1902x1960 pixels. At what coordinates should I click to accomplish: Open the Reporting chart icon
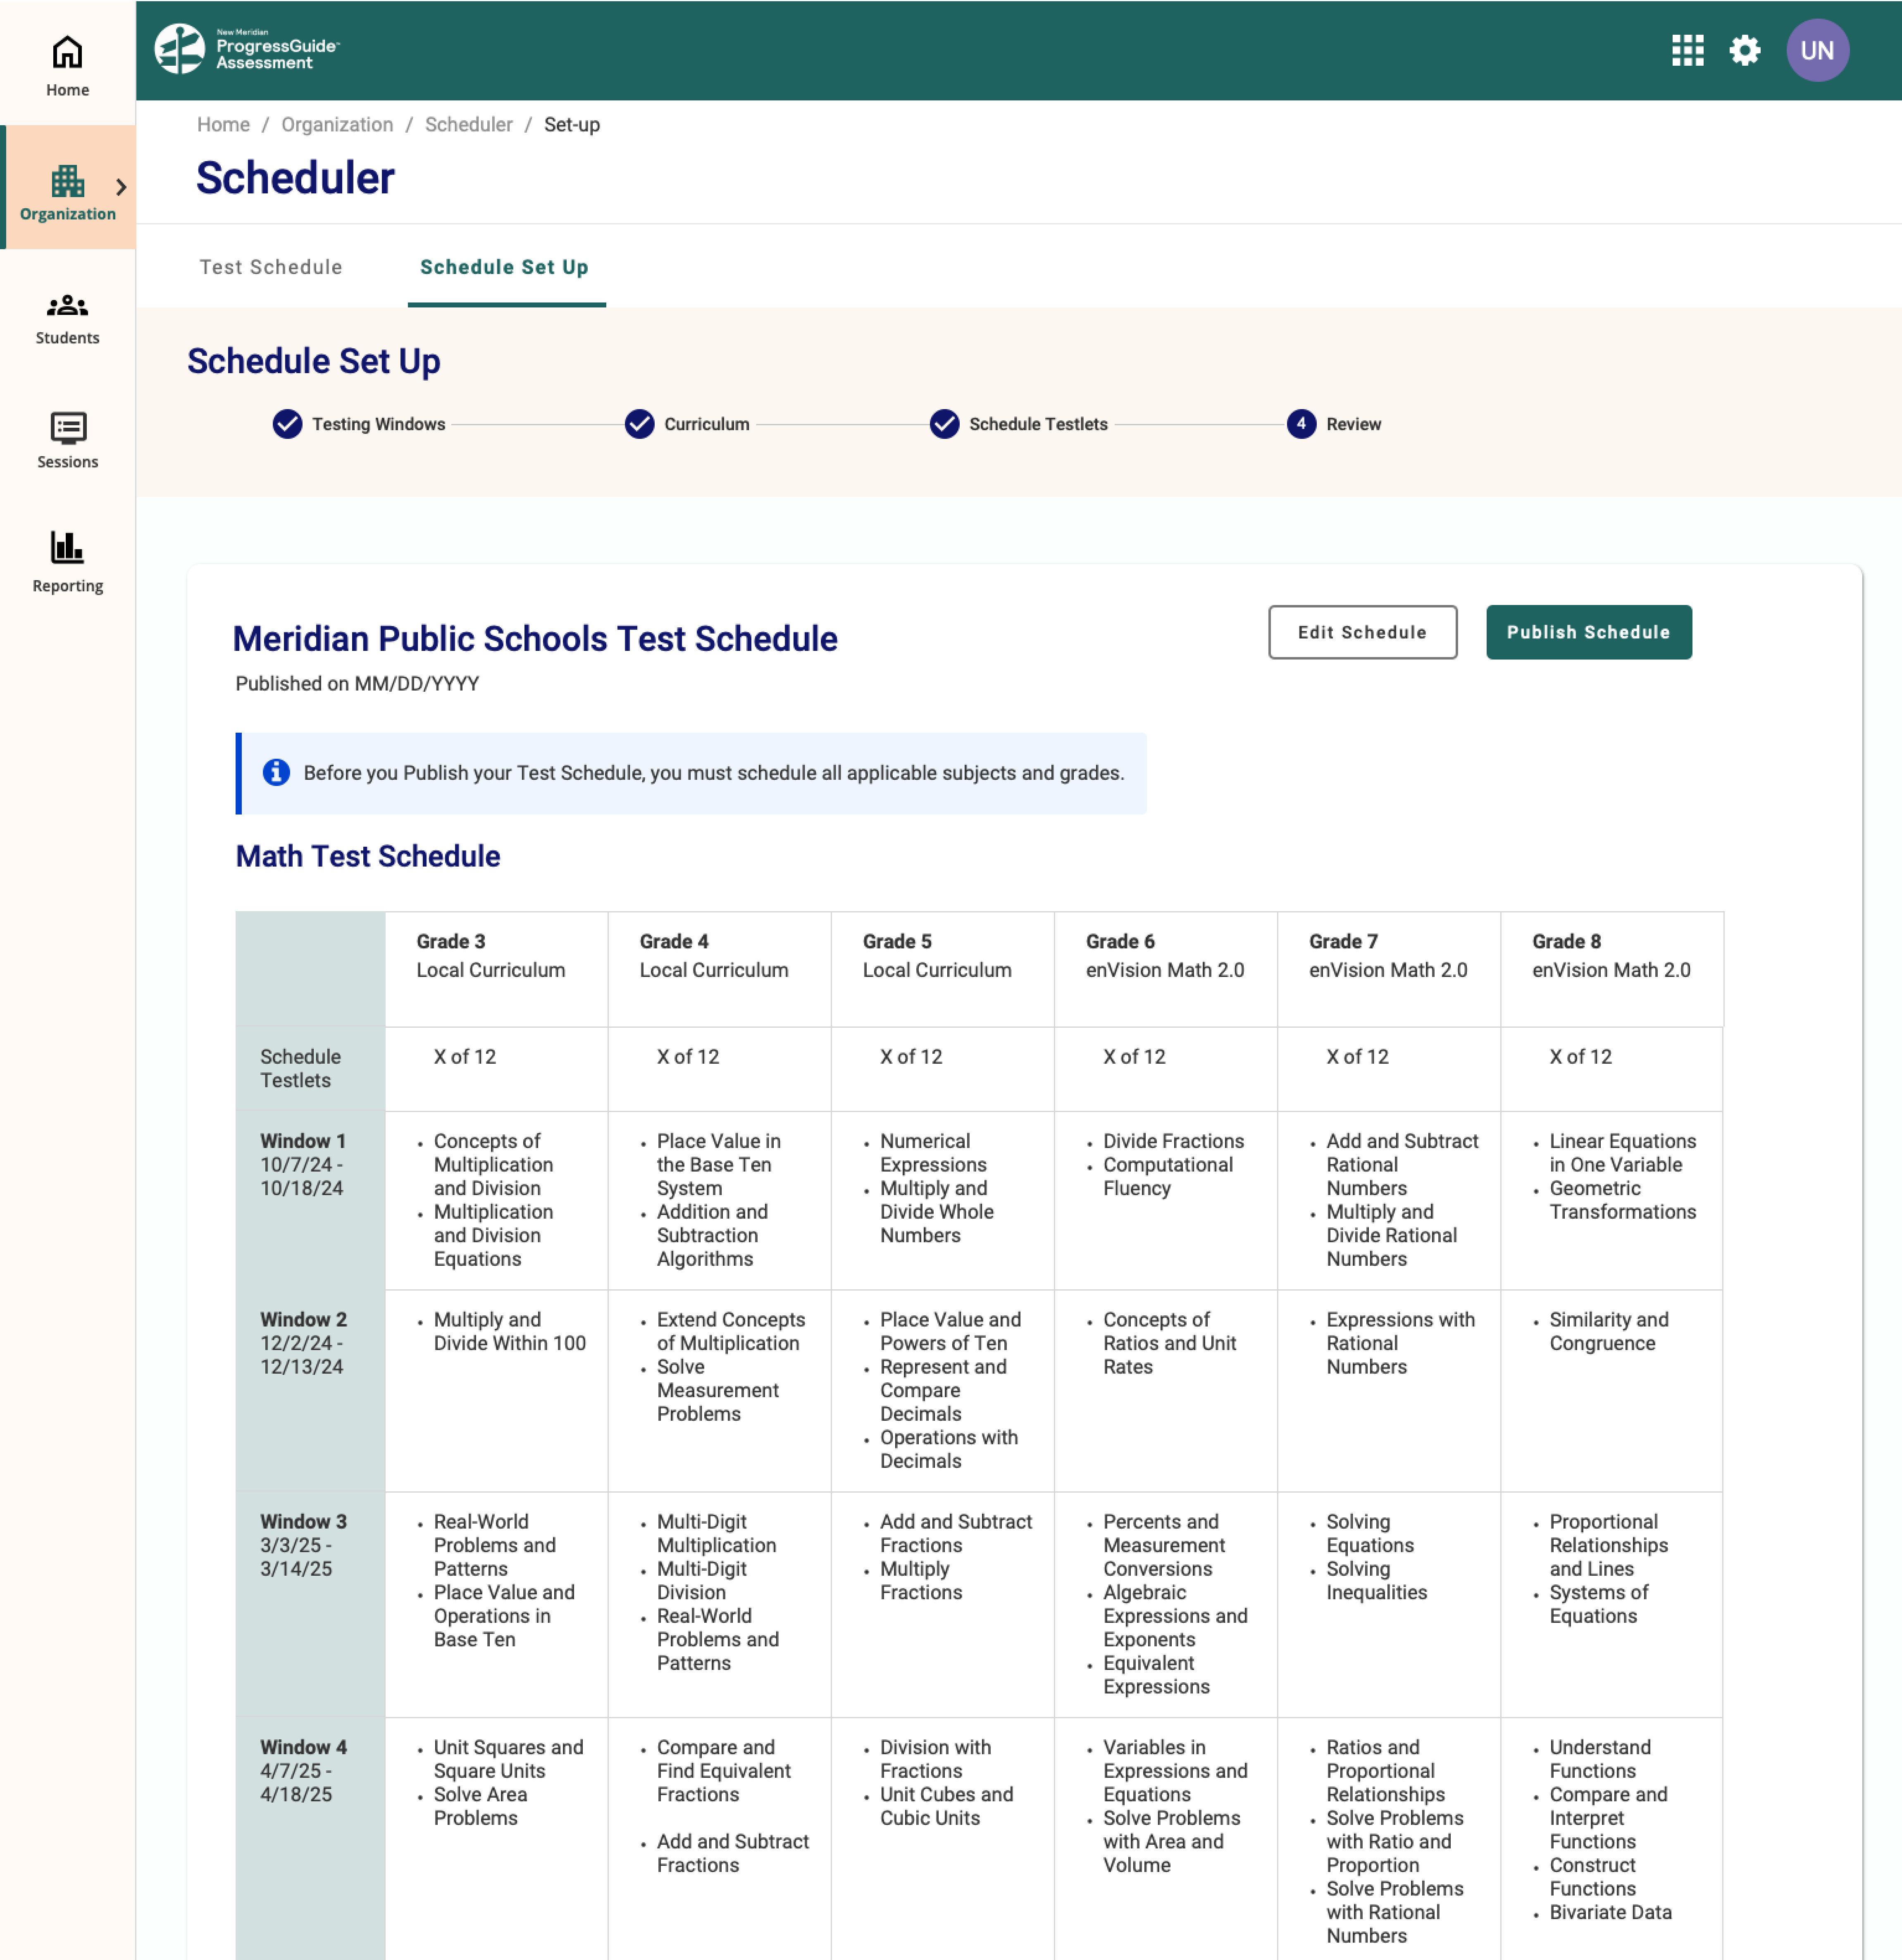(x=67, y=547)
